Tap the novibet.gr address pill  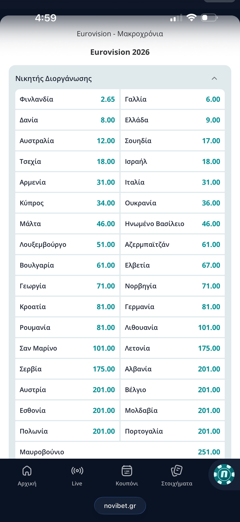coord(120,506)
